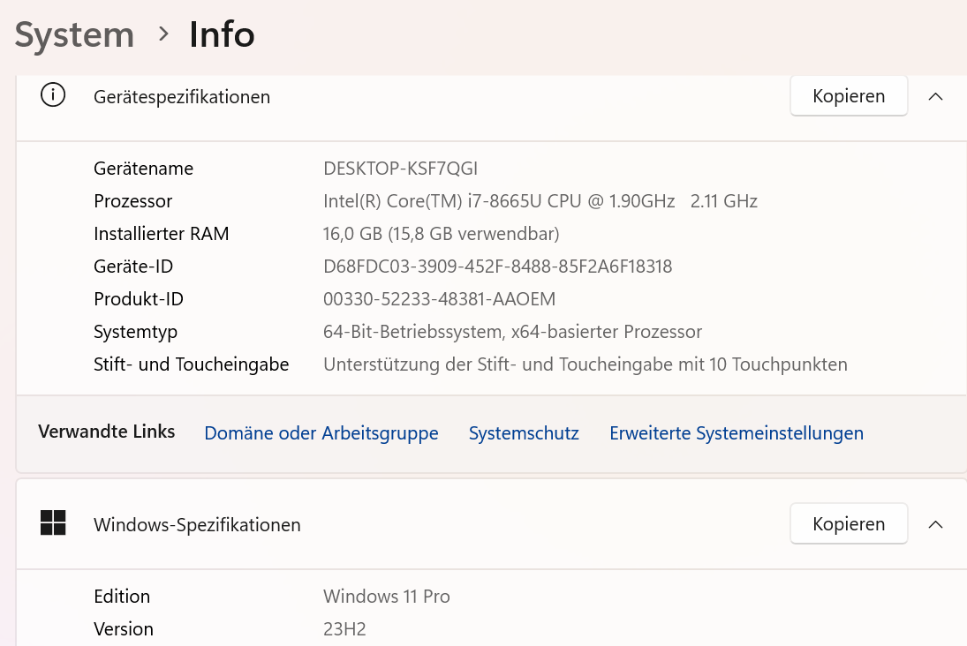Click the Stift- und Toucheingabe label
This screenshot has height=646, width=967.
(191, 364)
